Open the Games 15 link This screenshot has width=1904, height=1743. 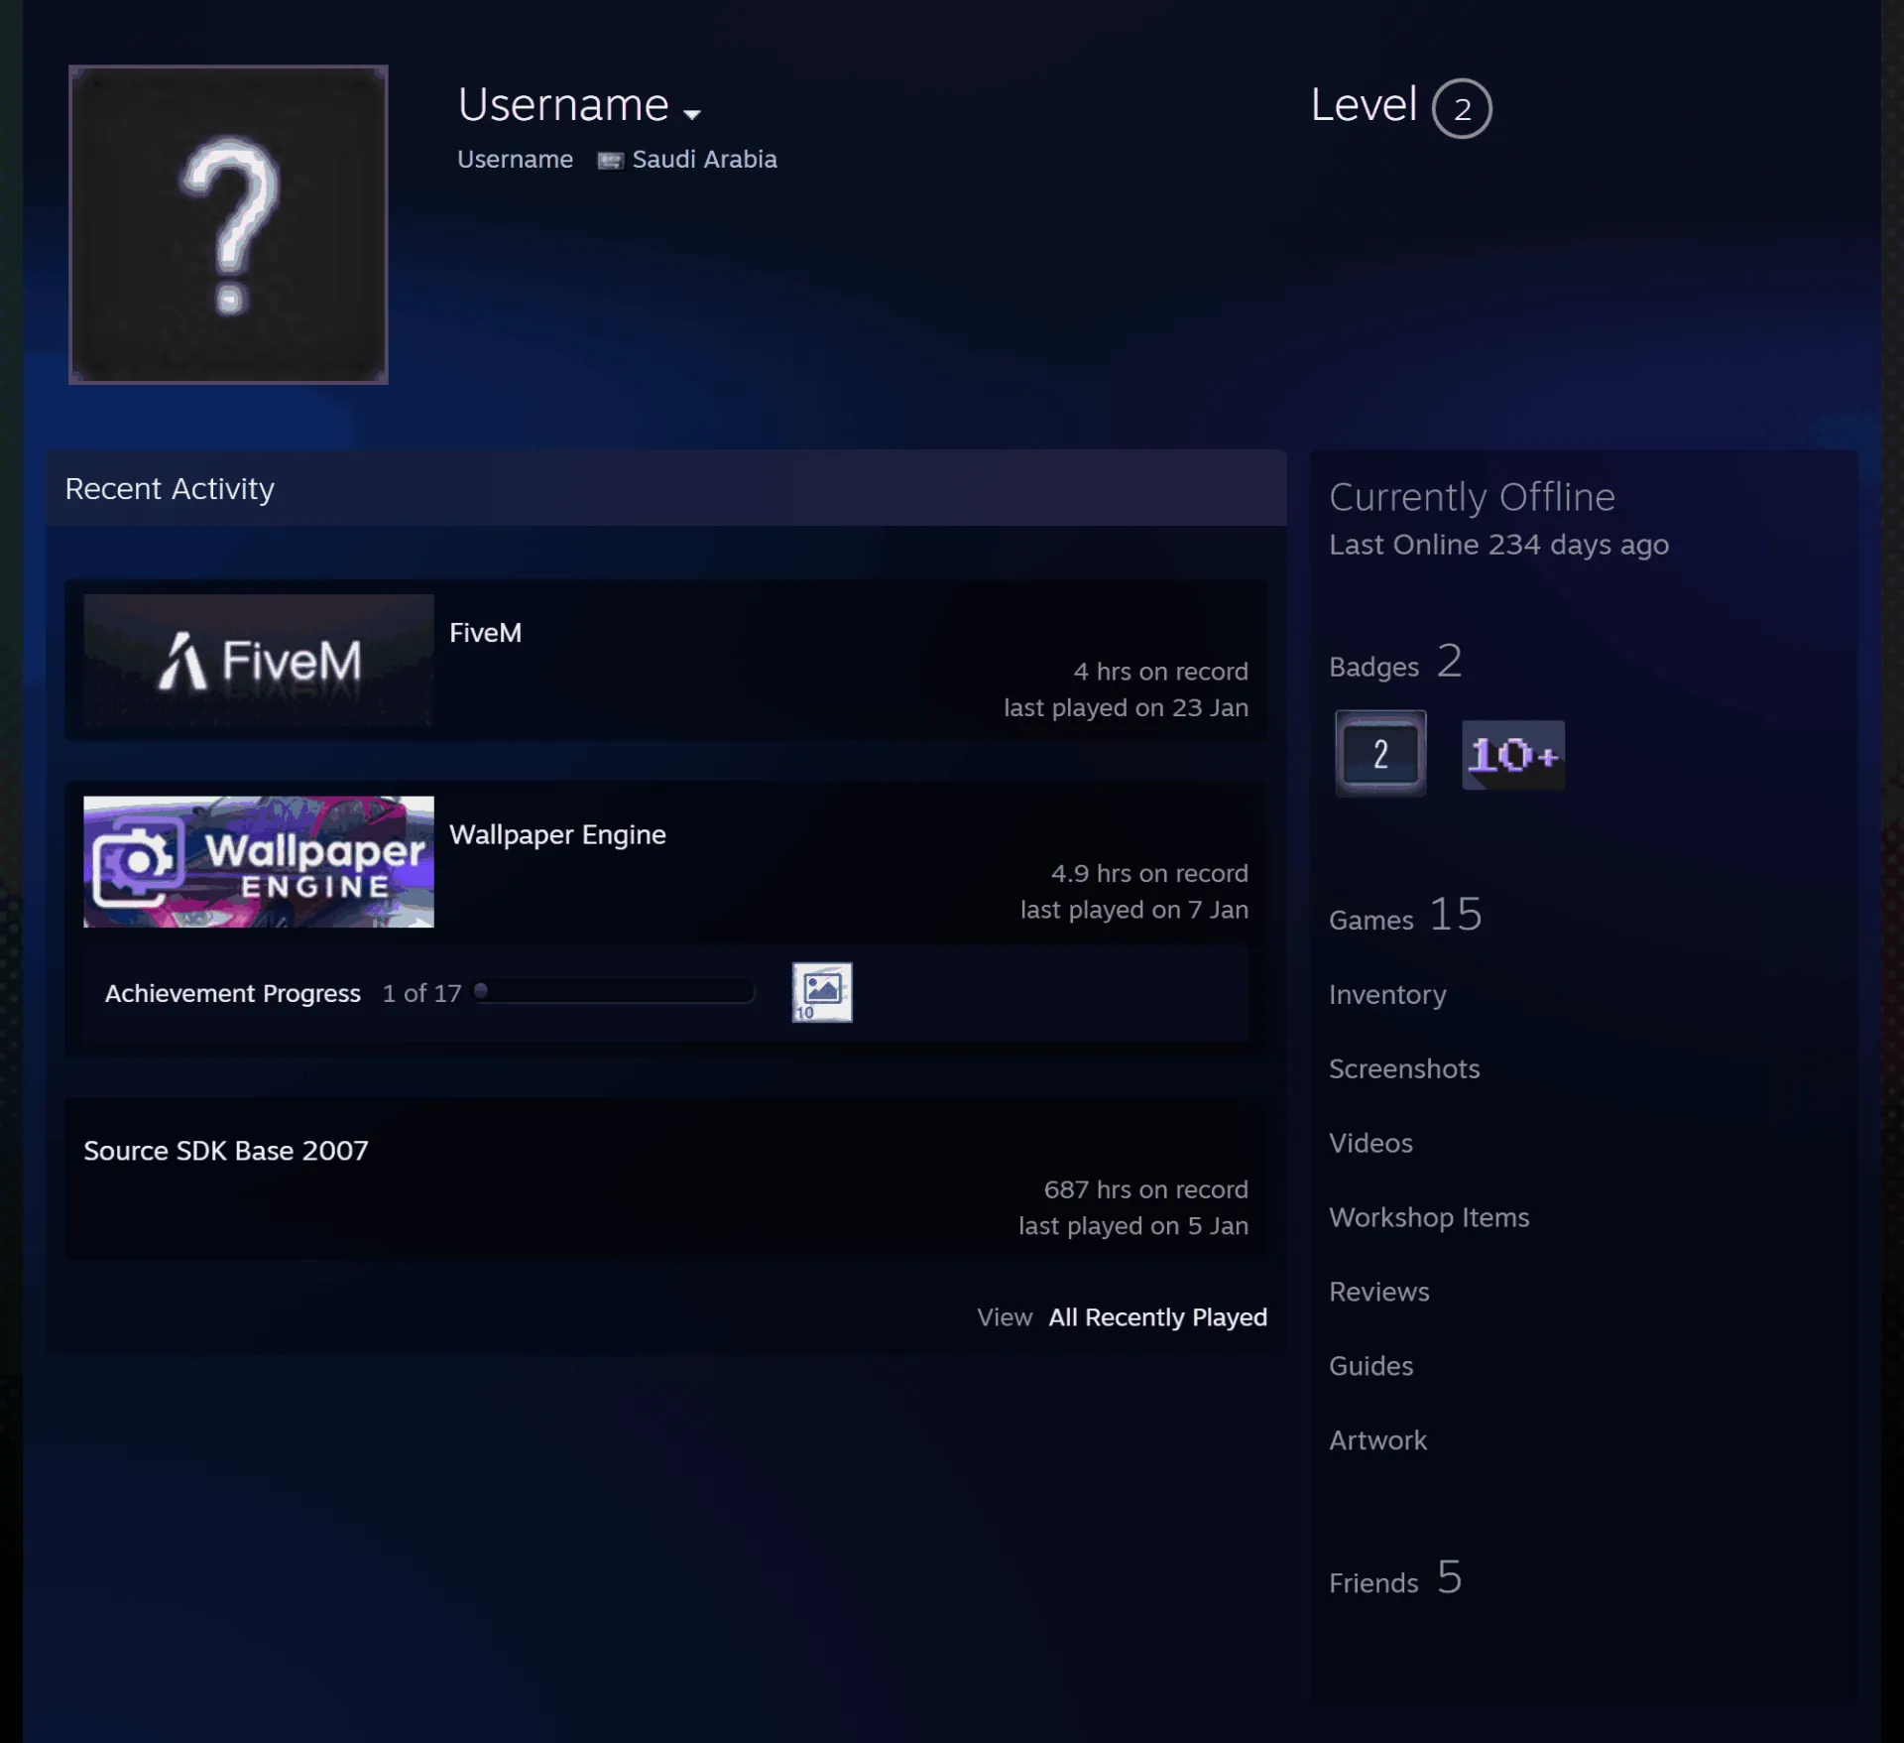[1405, 916]
